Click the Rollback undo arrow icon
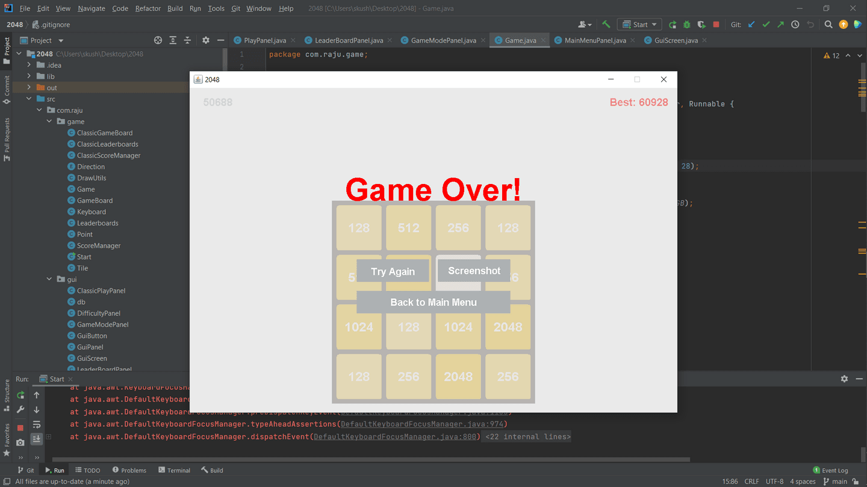Screen dimensions: 867x487 810,25
